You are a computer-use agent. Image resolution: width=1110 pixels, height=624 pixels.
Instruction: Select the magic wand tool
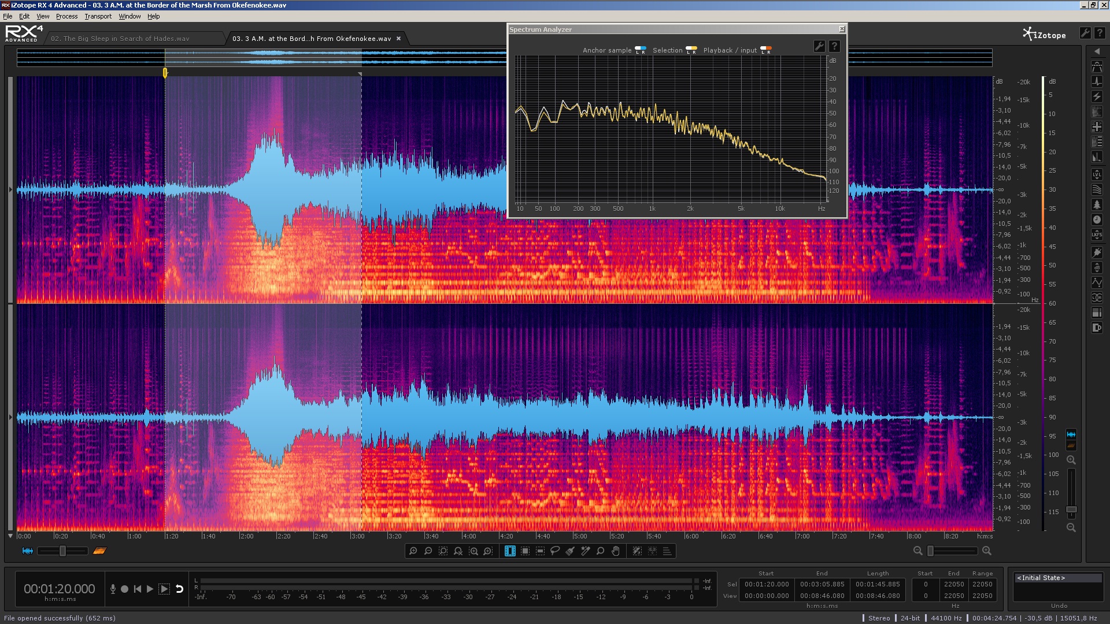click(585, 551)
